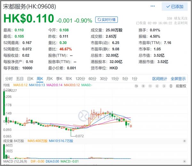This screenshot has width=192, height=166.
Task: Click the MACD (12,26,9) parameters label
Action: point(15,161)
